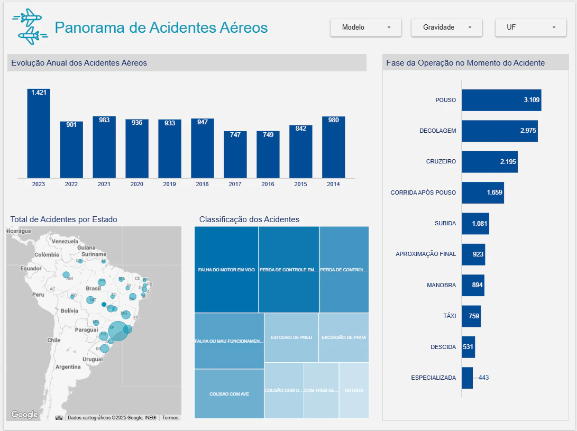
Task: Click the 2014 year axis label
Action: [x=333, y=184]
